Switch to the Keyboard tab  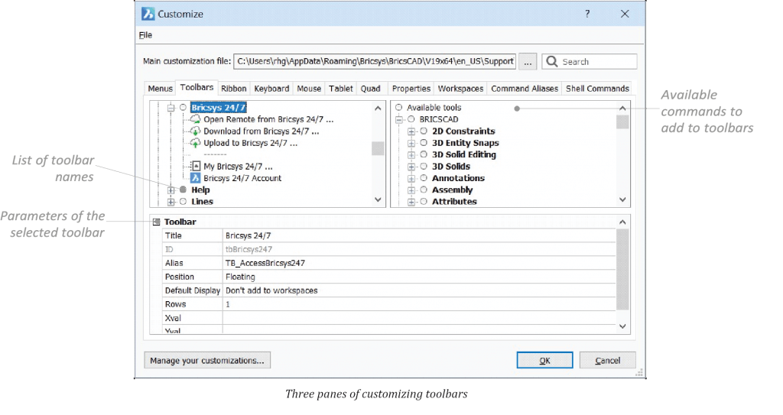pyautogui.click(x=271, y=89)
